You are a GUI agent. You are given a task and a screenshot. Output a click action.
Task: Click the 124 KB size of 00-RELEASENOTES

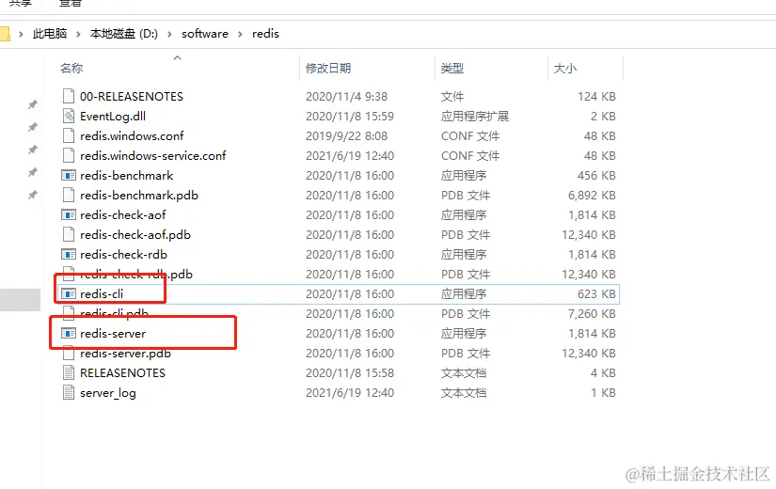[x=596, y=97]
